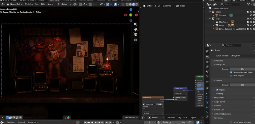Enable the Hareket Bulanıklığı checkbox
Viewport: 255px width, 124px height.
pos(215,114)
